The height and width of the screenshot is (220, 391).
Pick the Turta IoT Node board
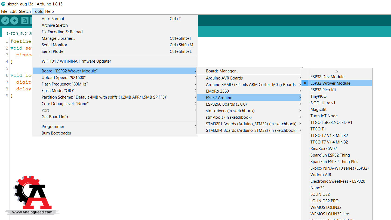pos(337,116)
